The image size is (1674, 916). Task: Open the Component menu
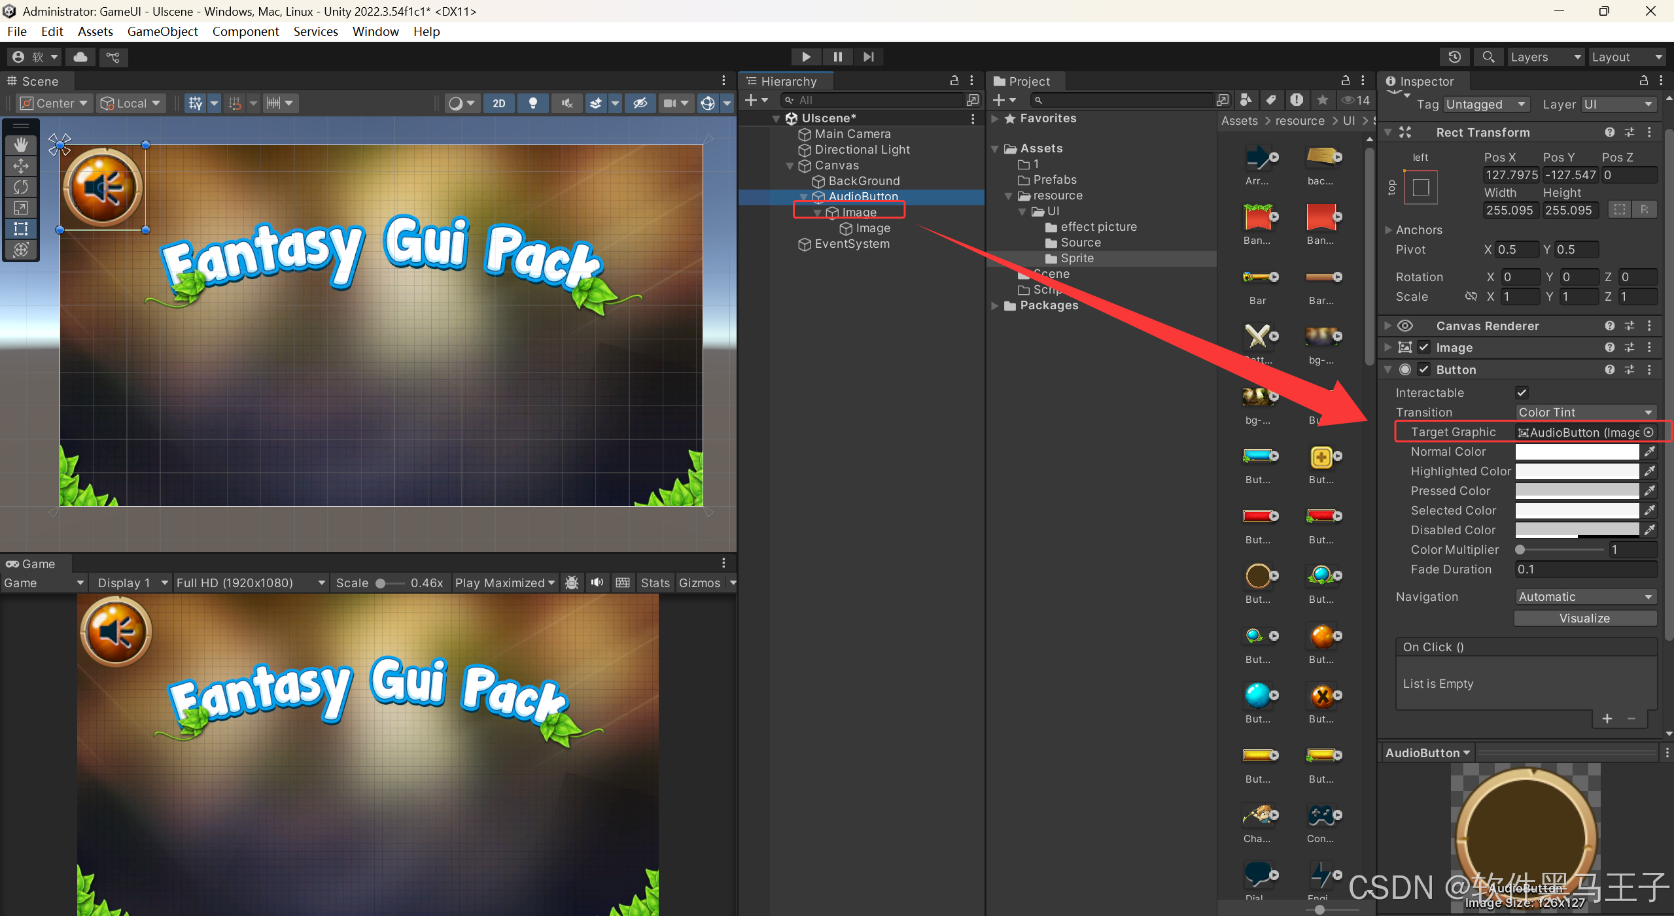point(245,31)
